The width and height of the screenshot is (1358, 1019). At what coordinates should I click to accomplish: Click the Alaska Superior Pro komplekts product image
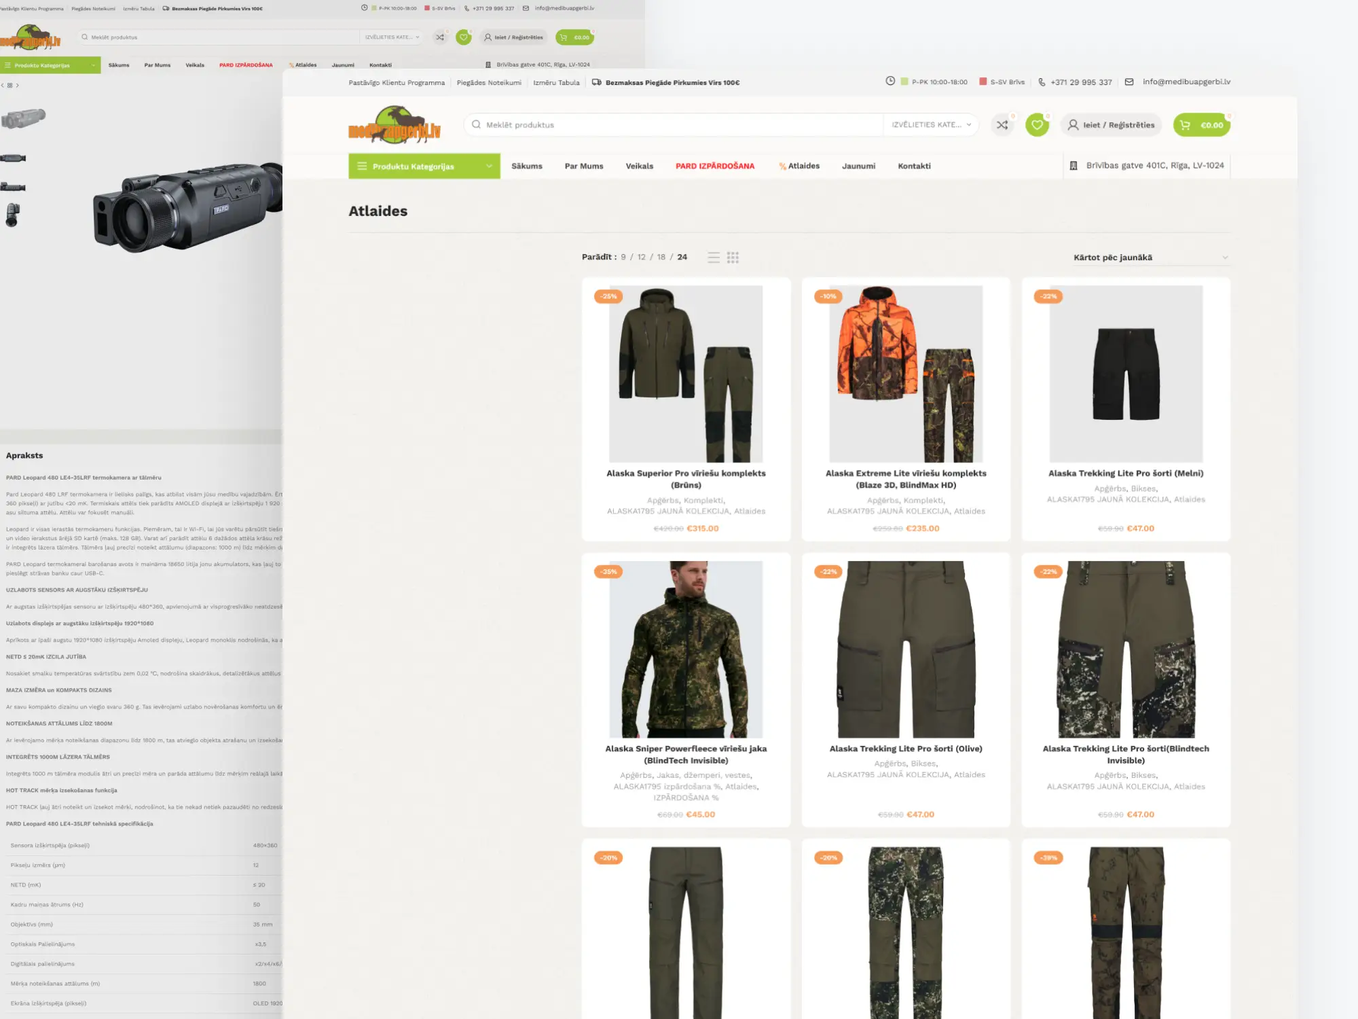coord(685,372)
